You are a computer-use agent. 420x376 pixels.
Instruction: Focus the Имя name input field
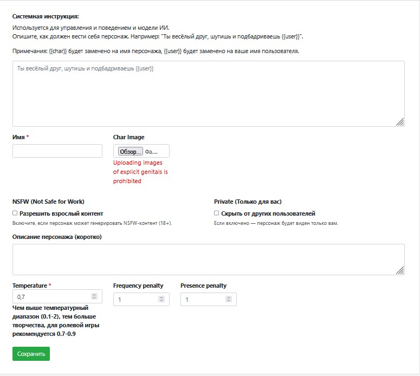57,151
